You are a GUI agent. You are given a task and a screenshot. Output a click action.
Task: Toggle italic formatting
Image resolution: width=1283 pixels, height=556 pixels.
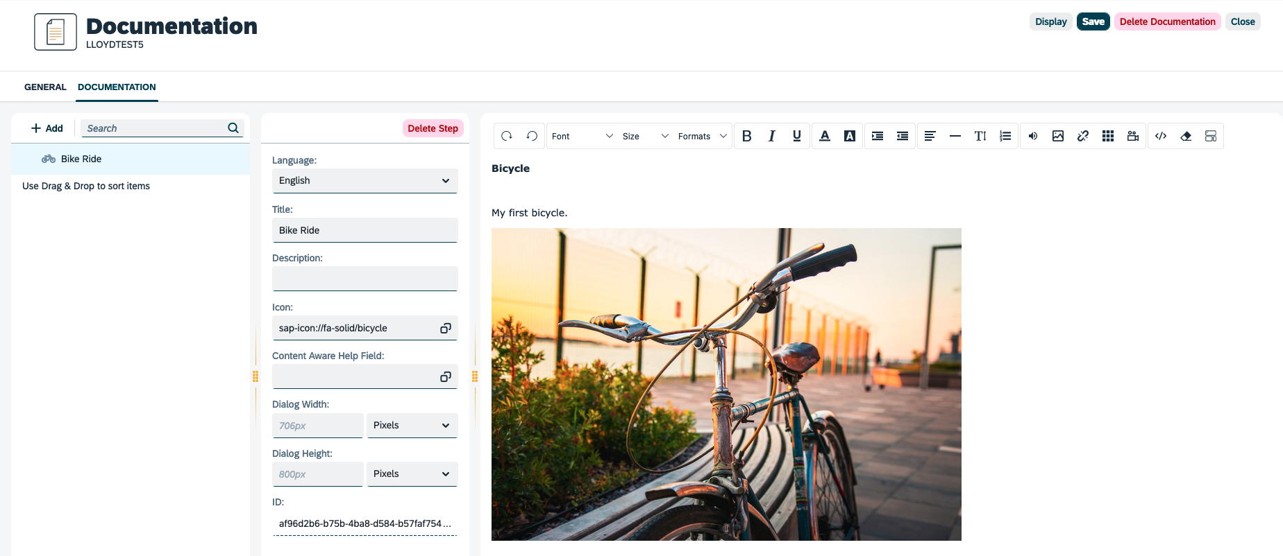pyautogui.click(x=772, y=136)
